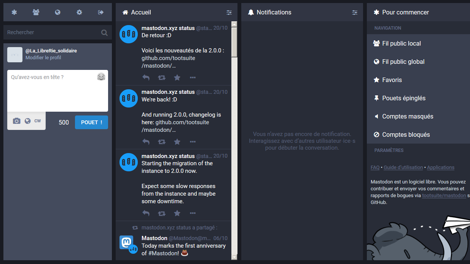The width and height of the screenshot is (470, 264).
Task: Open Fil public local
Action: pyautogui.click(x=418, y=43)
